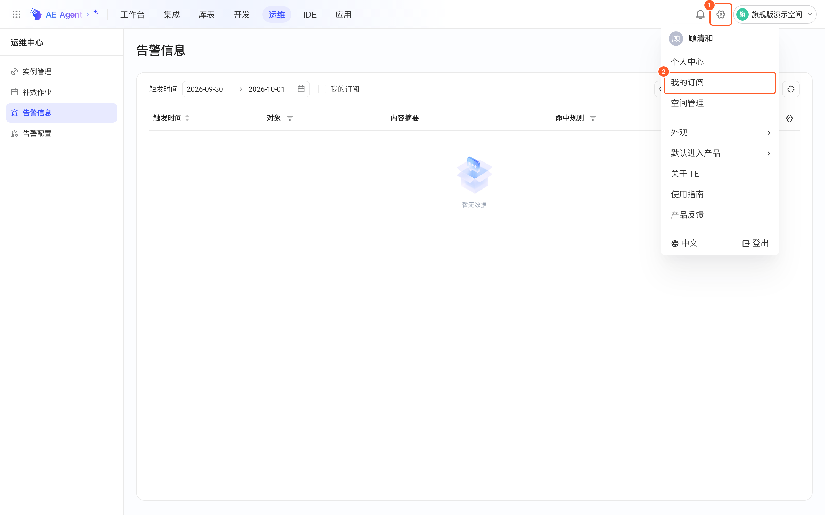Filter the 对象 column
This screenshot has width=825, height=515.
[x=290, y=118]
